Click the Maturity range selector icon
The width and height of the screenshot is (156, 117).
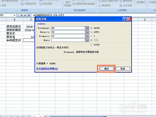(x=87, y=32)
